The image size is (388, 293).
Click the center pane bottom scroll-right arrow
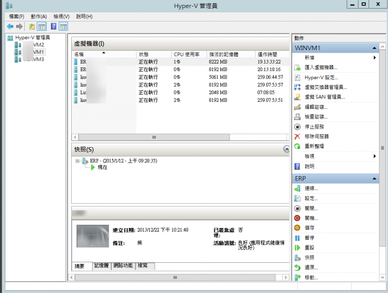point(286,277)
